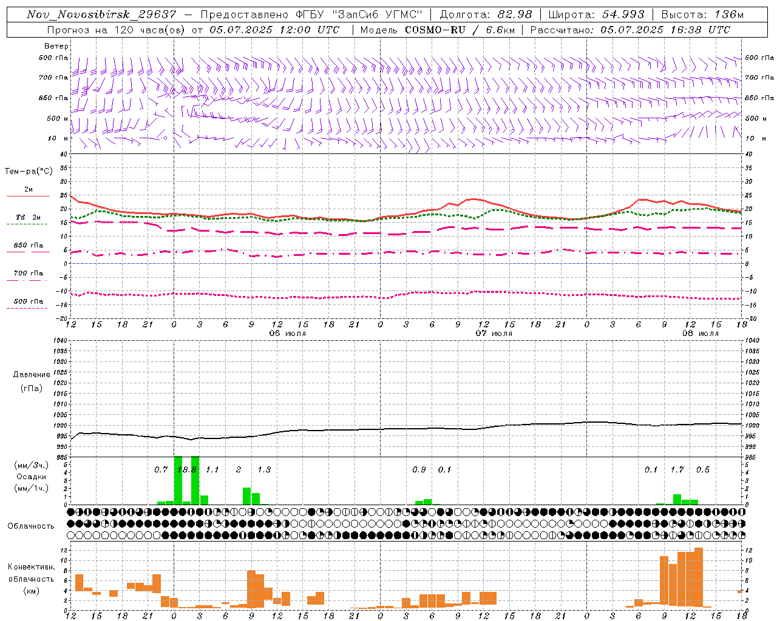Screen dimensions: 777x621
Task: Click the 1.1 precipitation amount value
Action: pyautogui.click(x=212, y=470)
